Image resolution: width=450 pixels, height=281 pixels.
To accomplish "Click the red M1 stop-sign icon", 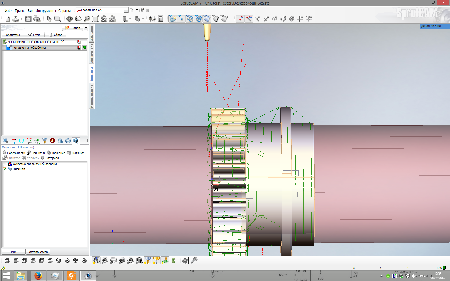I will point(52,141).
